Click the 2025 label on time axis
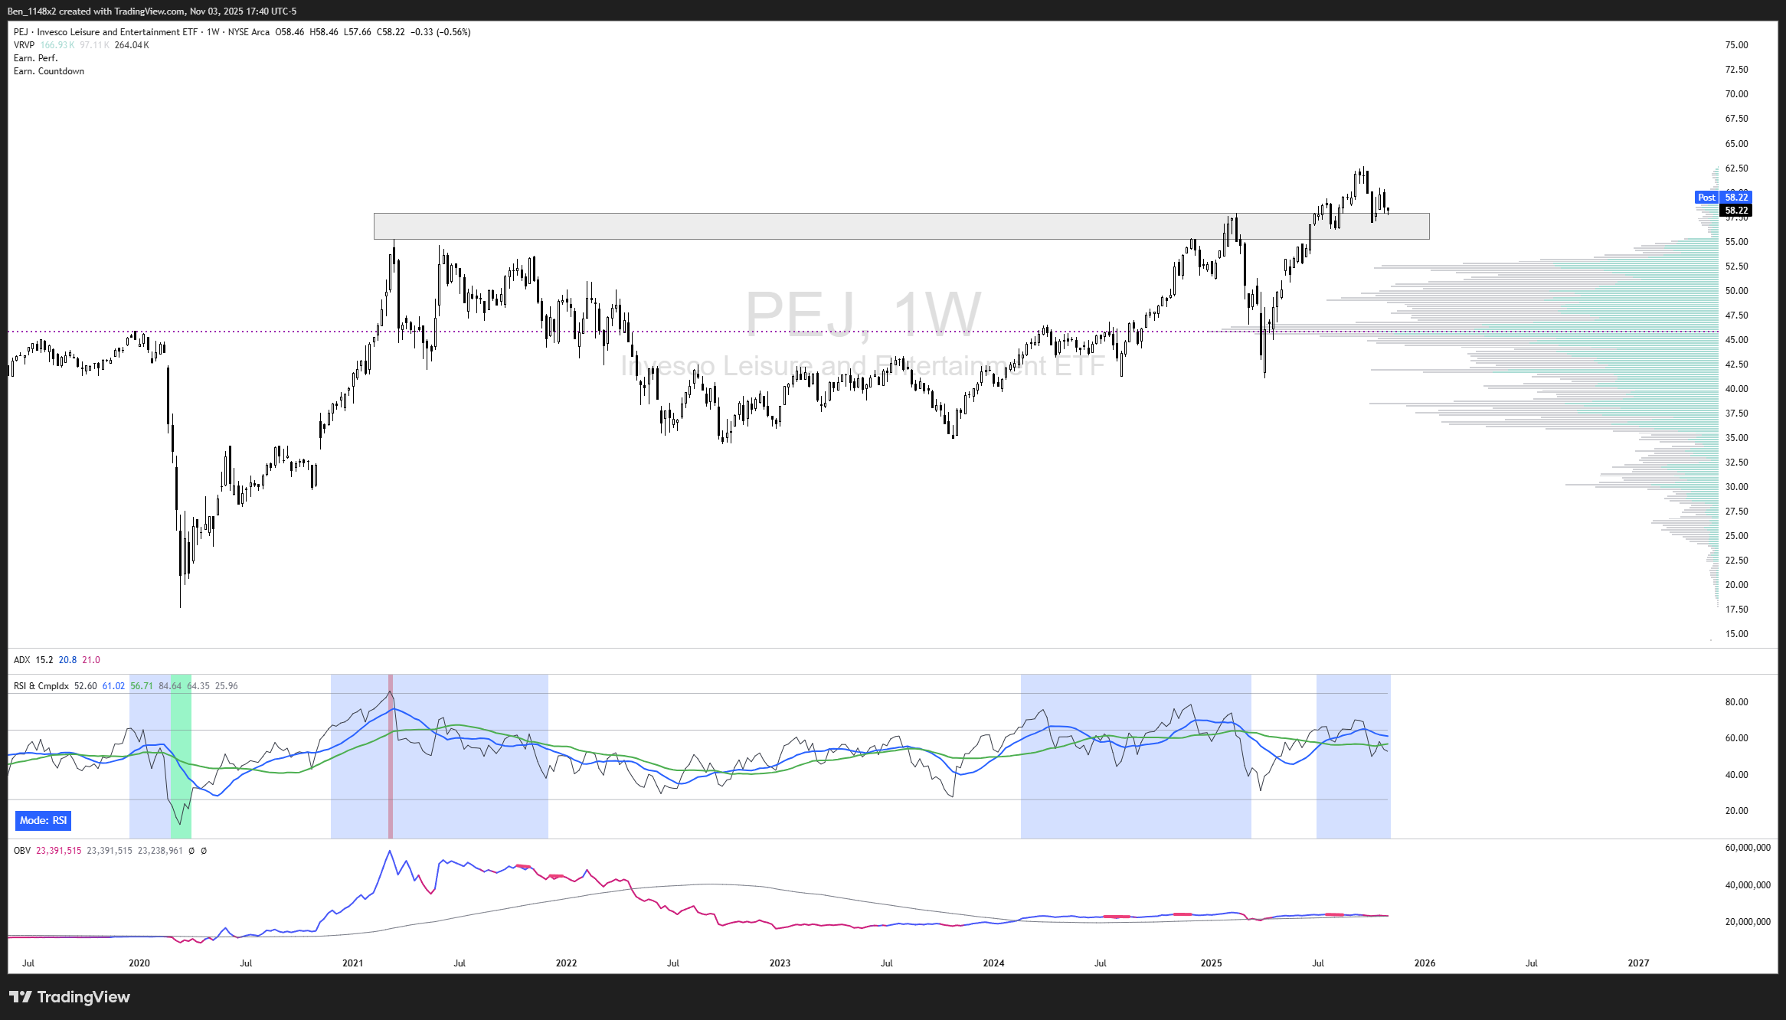Screen dimensions: 1786x1020 point(1211,963)
